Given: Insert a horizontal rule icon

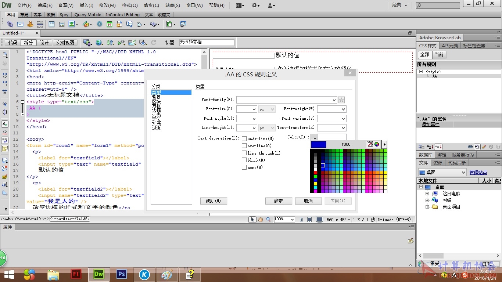Looking at the screenshot, I should click(x=40, y=24).
